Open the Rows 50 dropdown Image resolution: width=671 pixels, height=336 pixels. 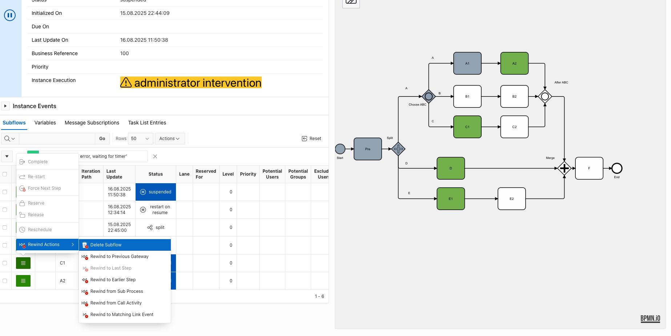tap(140, 139)
